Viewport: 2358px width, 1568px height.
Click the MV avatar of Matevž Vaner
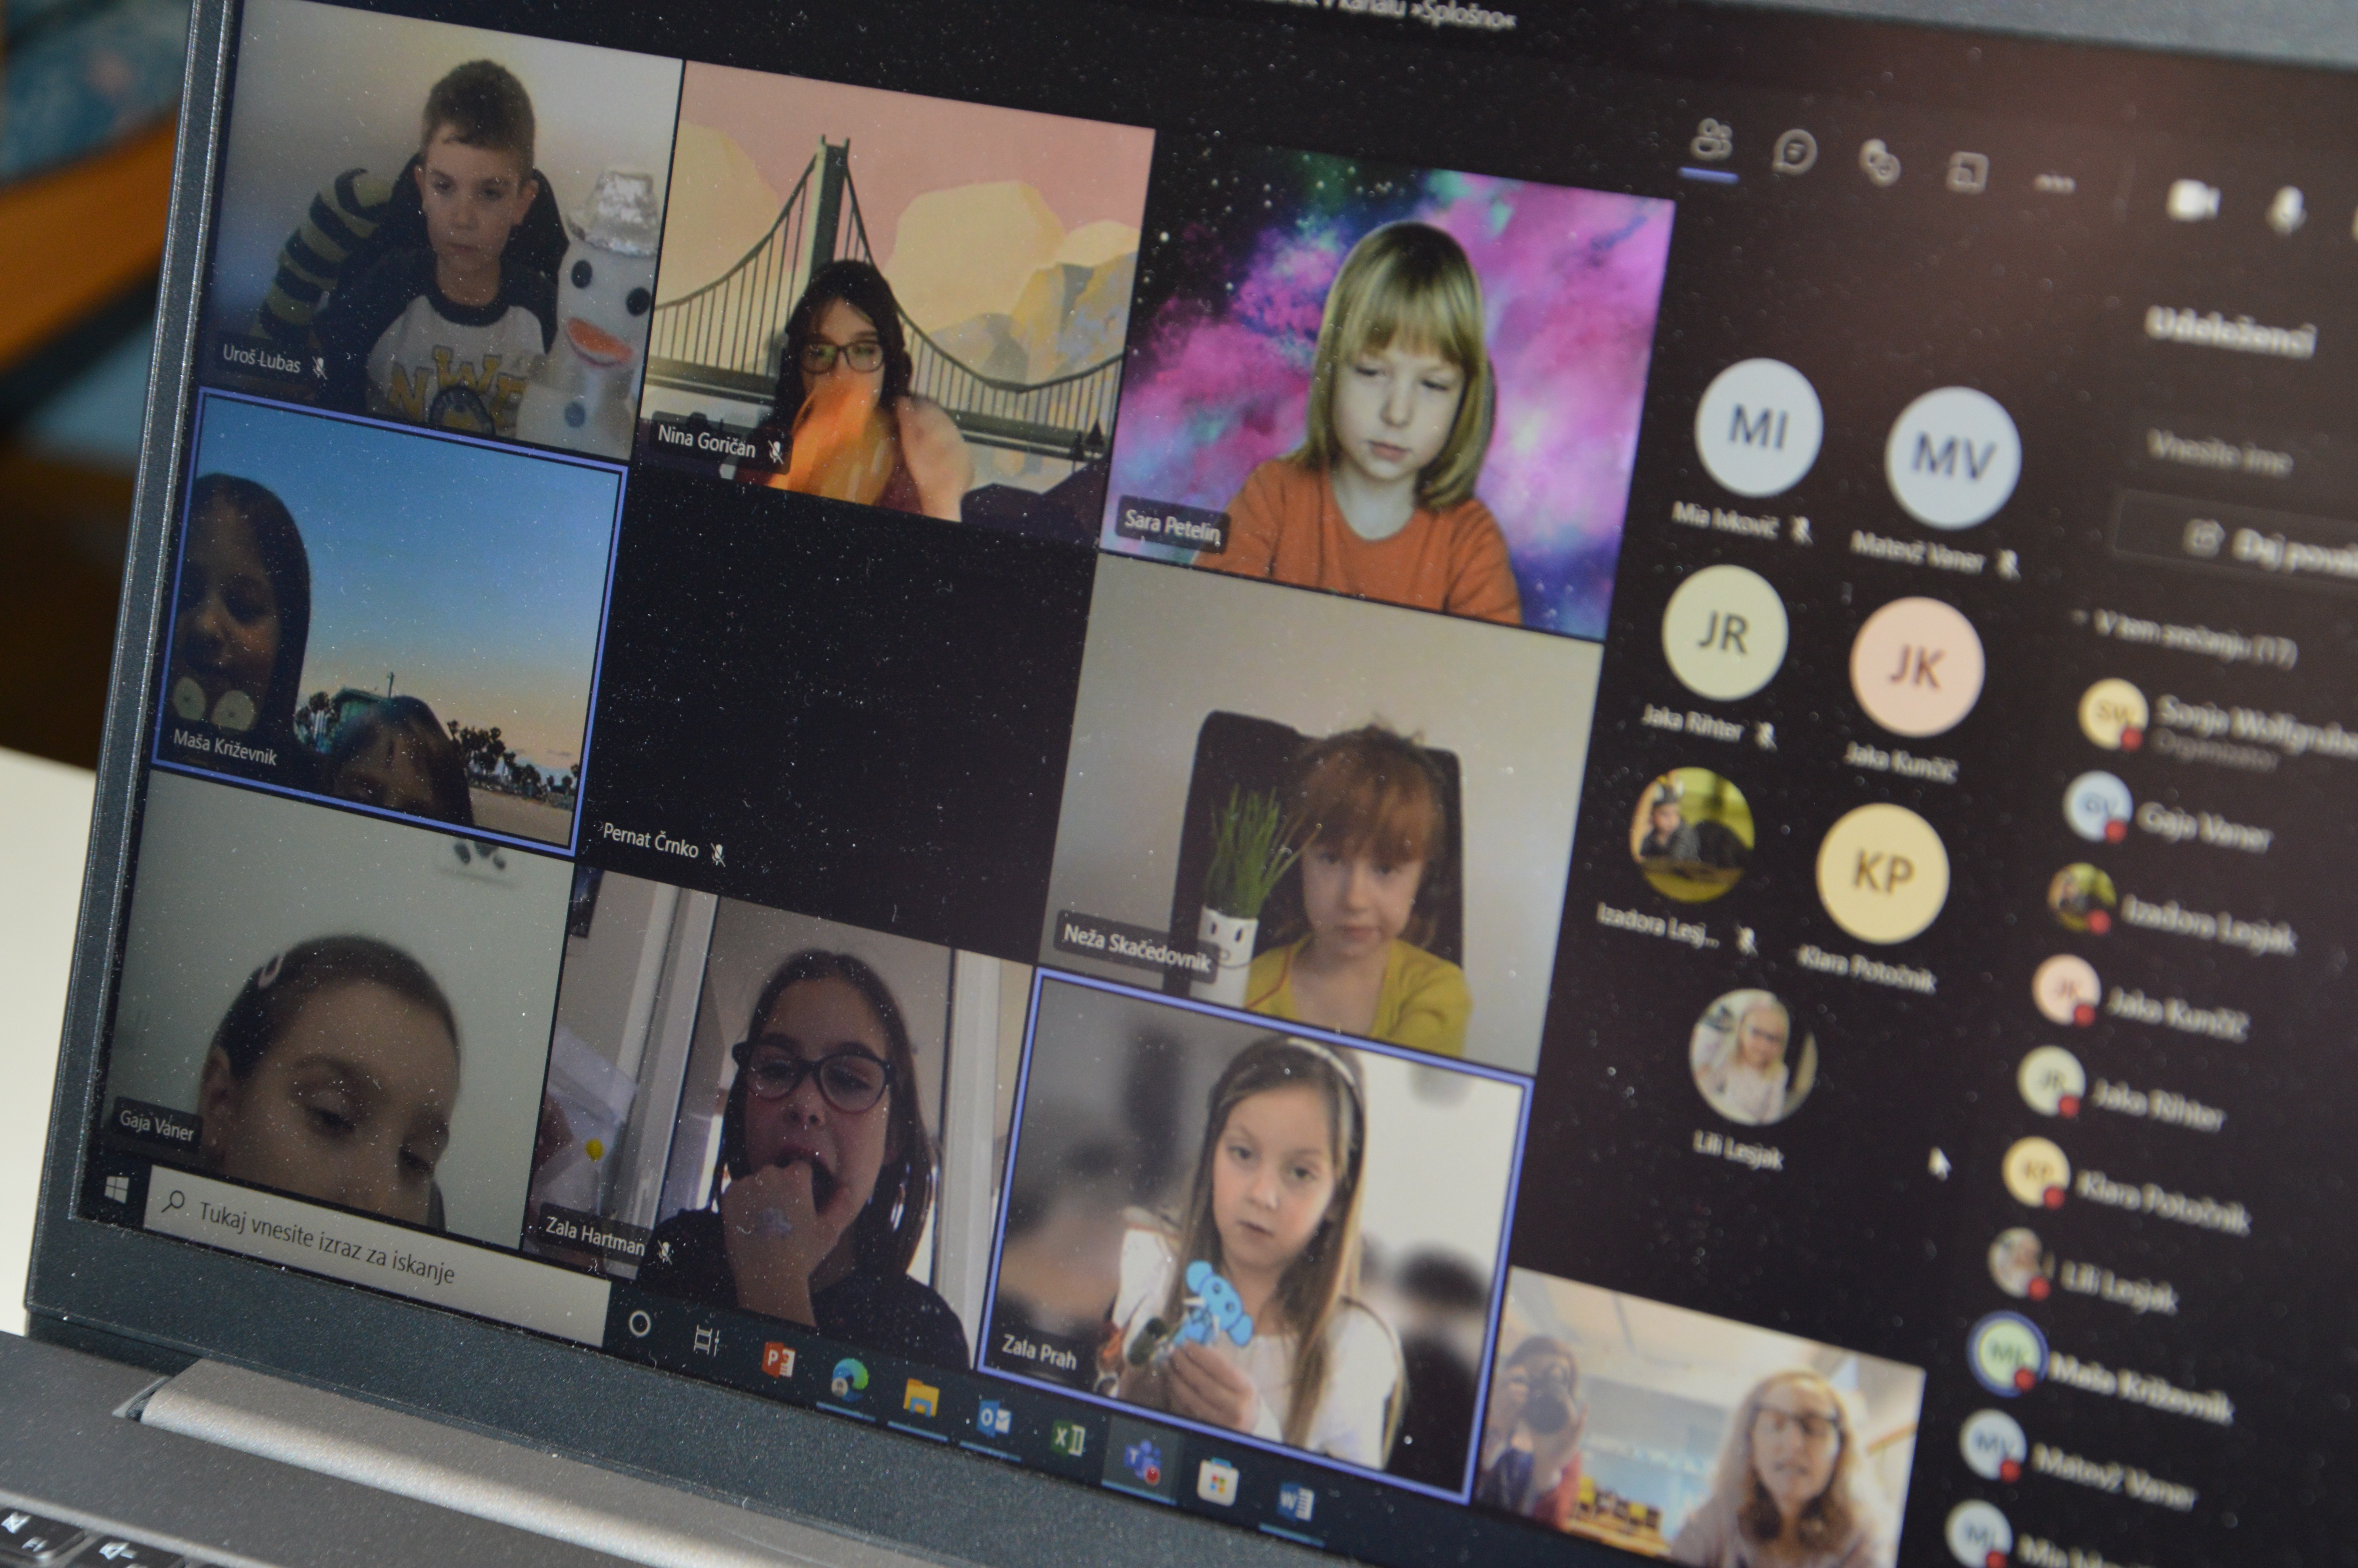pos(1952,458)
